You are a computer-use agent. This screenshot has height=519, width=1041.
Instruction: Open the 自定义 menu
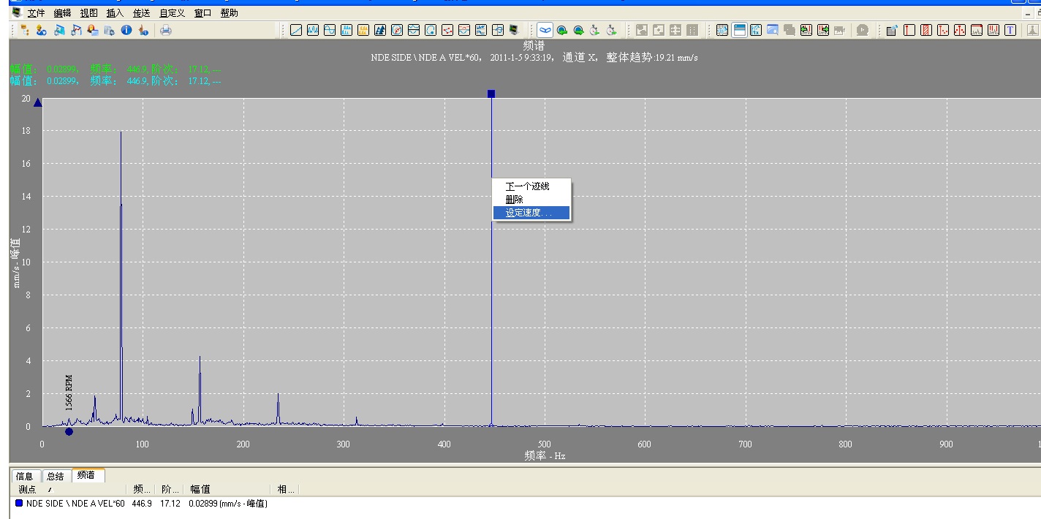[x=172, y=13]
